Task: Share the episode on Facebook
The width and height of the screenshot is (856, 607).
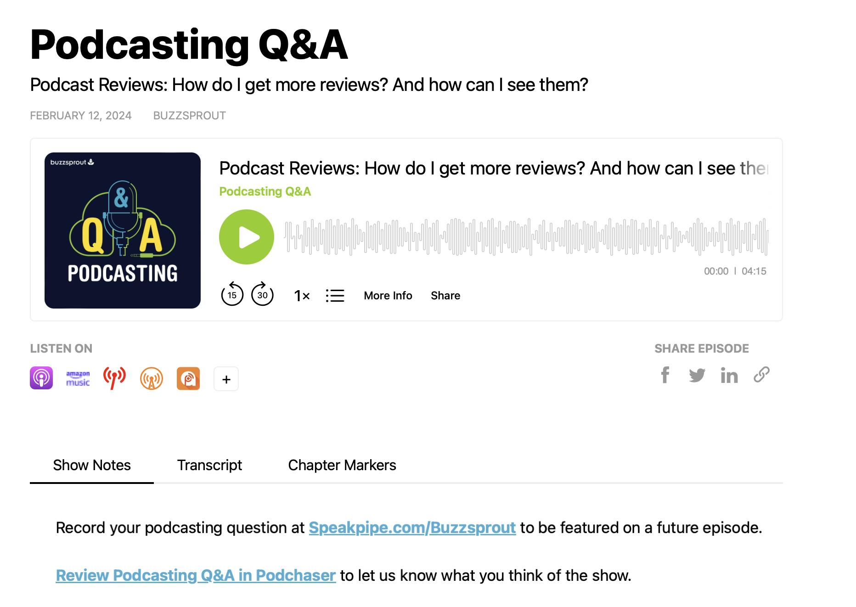Action: click(665, 376)
